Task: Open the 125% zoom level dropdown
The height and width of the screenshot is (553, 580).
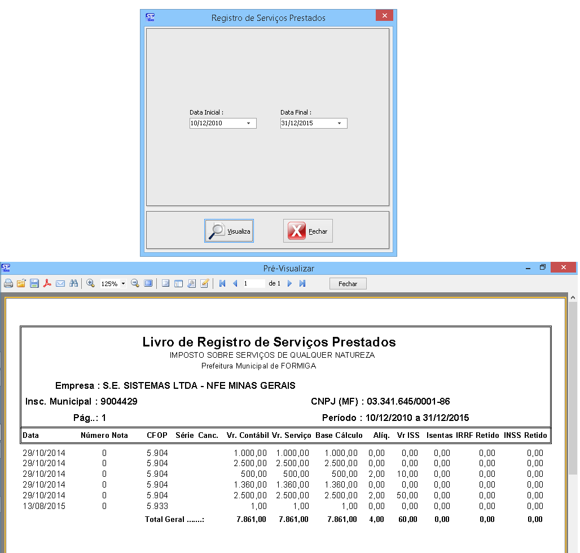Action: (x=124, y=284)
